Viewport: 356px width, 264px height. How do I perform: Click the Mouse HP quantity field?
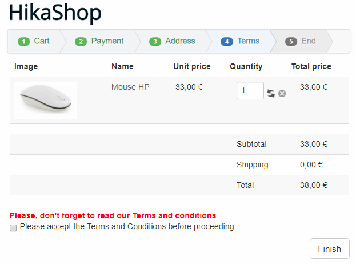tap(250, 91)
